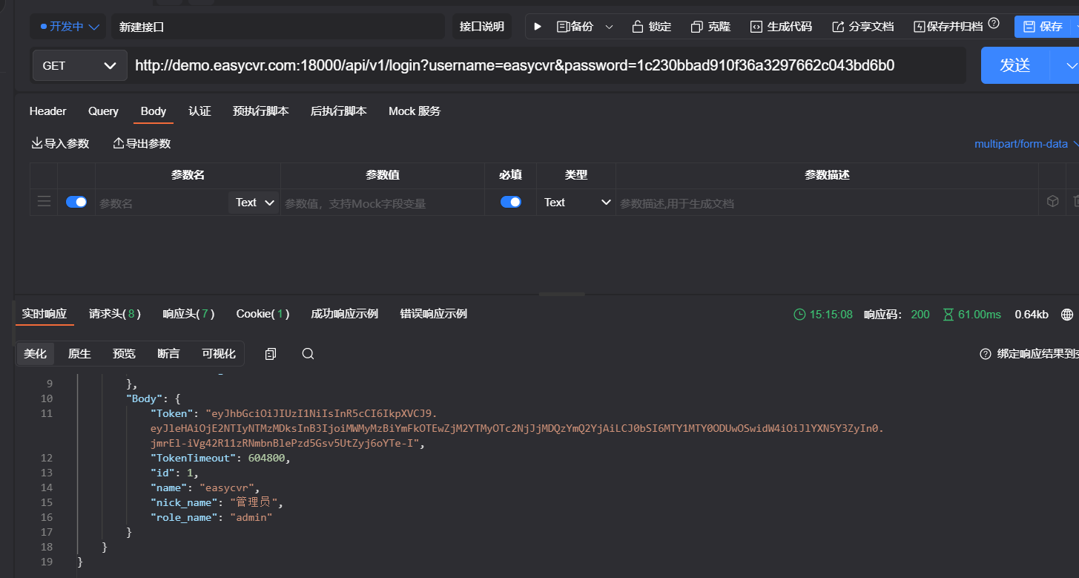This screenshot has height=578, width=1079.
Task: Toggle the parameter row enable switch
Action: (76, 202)
